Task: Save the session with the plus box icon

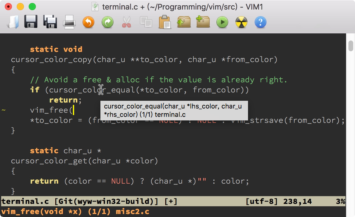Action: click(x=203, y=22)
